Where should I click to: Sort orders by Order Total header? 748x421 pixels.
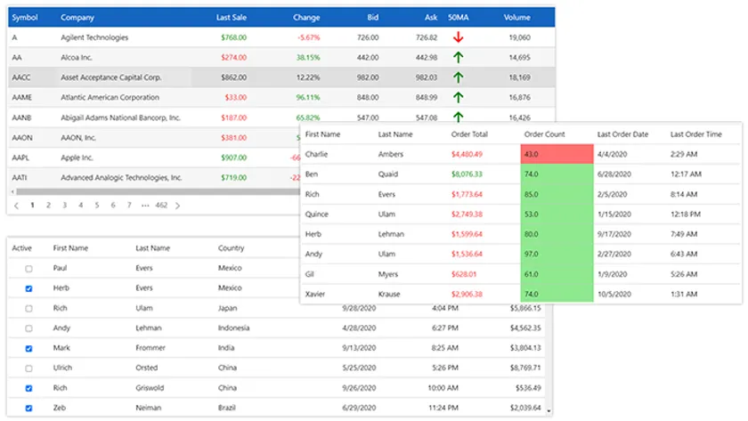[469, 134]
